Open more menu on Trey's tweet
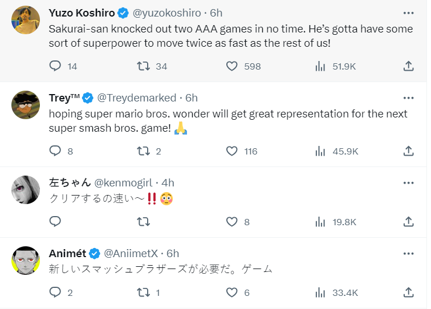 (x=408, y=97)
